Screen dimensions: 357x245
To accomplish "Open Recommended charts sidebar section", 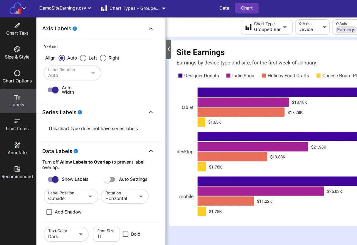I will pyautogui.click(x=17, y=172).
